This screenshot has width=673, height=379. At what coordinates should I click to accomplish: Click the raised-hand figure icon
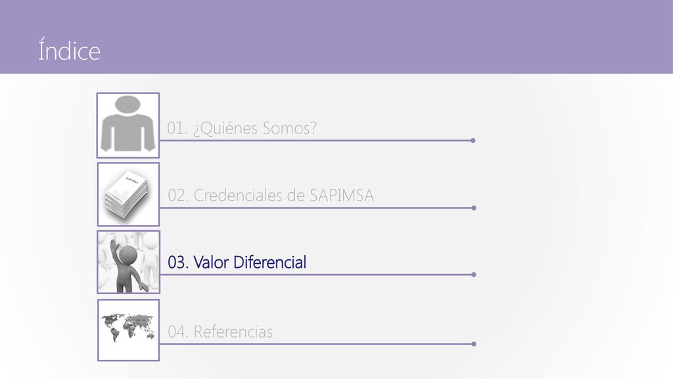[128, 262]
